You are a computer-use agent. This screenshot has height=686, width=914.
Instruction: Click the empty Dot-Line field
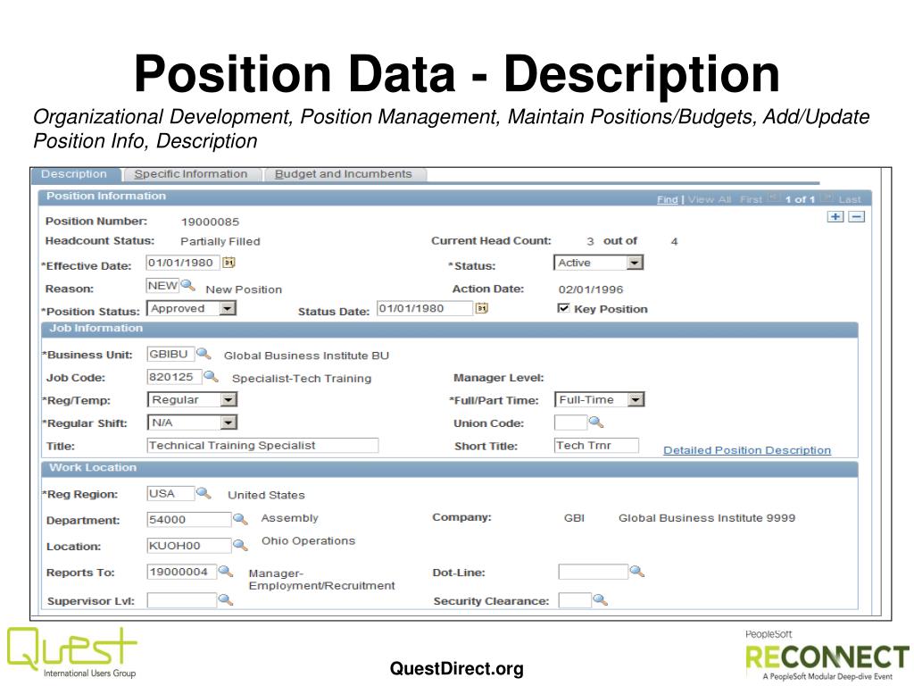click(593, 572)
